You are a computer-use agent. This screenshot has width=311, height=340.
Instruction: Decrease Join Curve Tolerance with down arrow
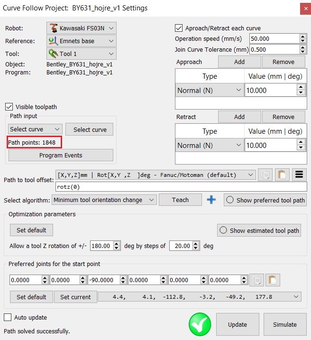303,52
